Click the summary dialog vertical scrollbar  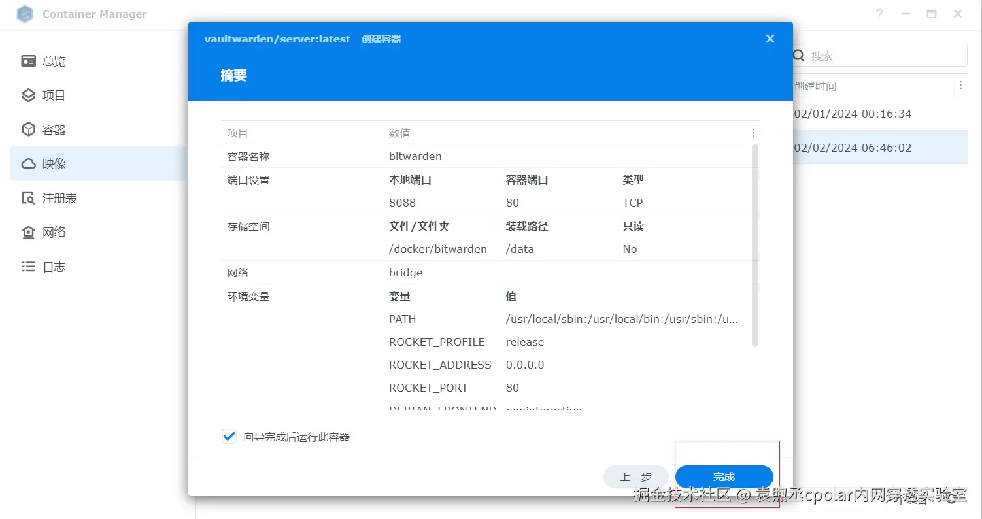point(755,246)
